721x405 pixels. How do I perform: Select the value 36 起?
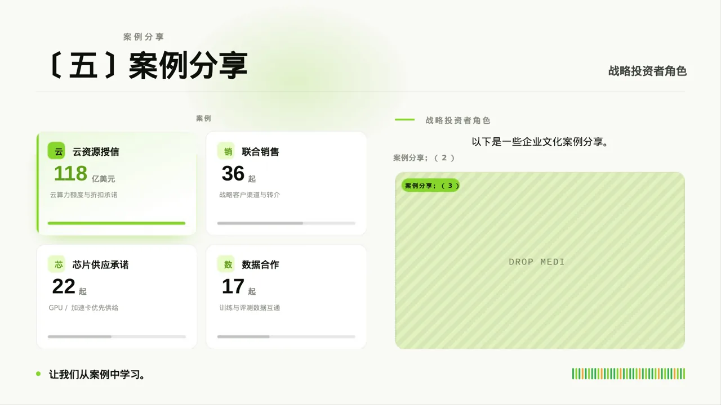coord(239,174)
